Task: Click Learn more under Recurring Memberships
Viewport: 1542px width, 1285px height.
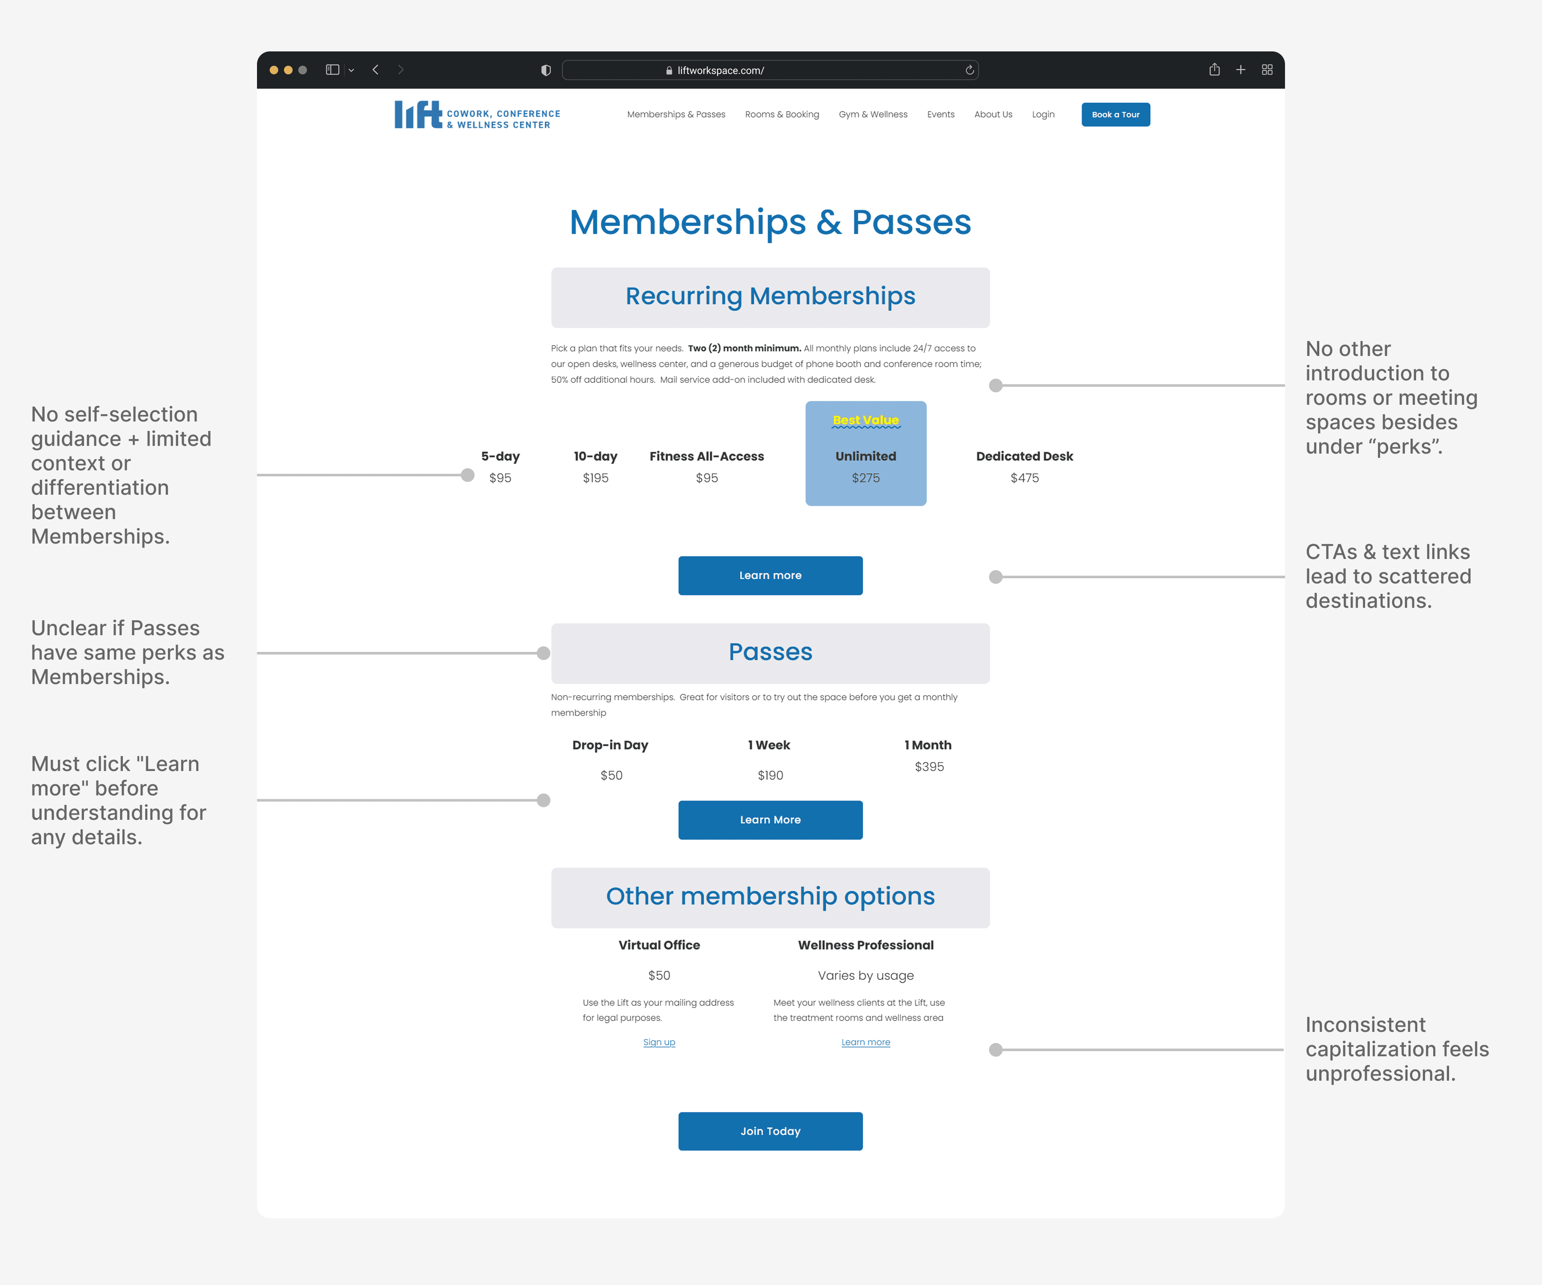Action: pyautogui.click(x=770, y=576)
